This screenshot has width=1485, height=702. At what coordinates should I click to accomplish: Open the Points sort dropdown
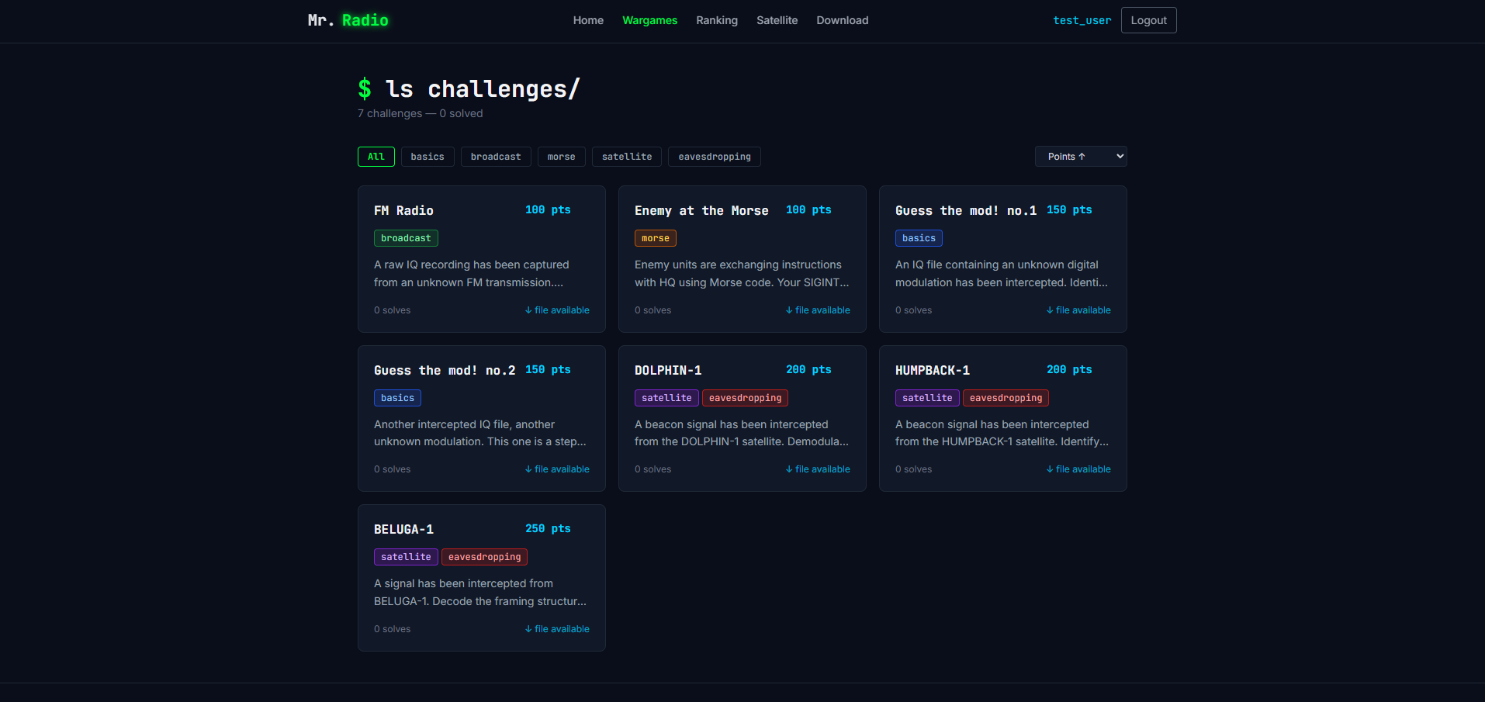tap(1081, 157)
